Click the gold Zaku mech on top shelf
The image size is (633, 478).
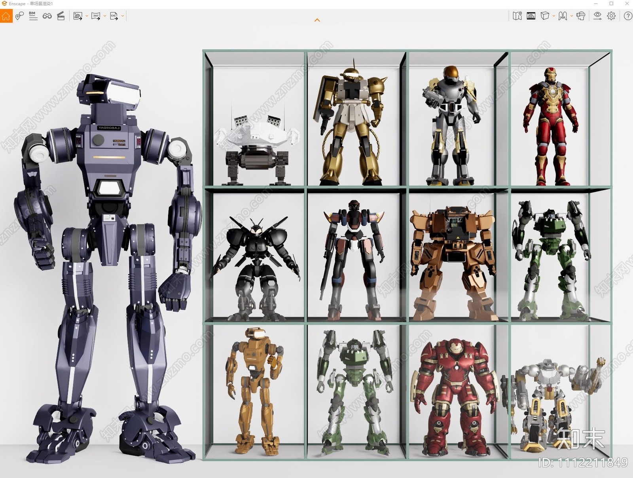352,123
